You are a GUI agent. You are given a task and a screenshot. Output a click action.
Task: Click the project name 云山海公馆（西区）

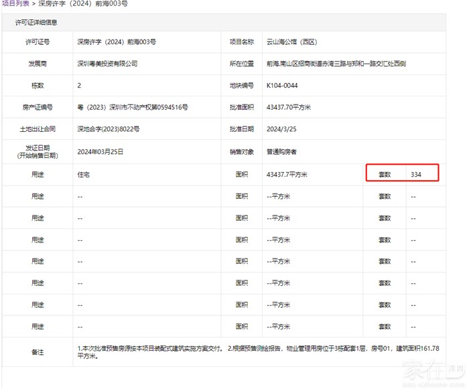click(x=291, y=42)
